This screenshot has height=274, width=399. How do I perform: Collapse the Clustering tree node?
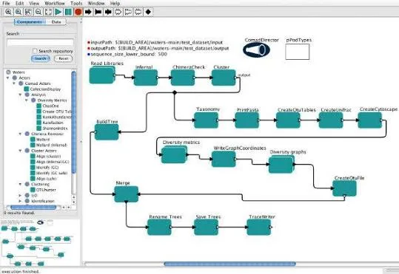(20, 184)
